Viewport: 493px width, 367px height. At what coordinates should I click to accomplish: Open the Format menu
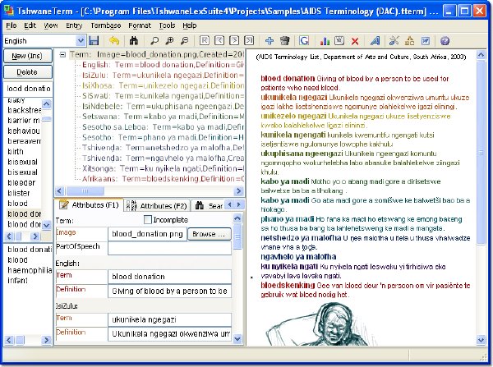(x=140, y=25)
